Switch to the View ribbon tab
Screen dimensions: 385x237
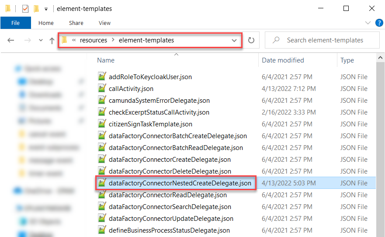point(104,23)
